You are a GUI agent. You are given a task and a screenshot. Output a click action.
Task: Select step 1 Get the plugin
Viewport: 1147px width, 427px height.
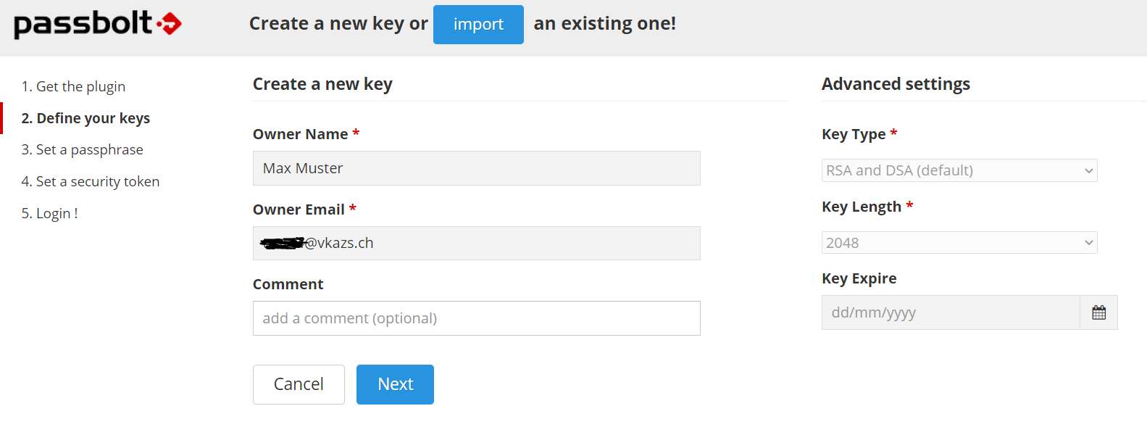[73, 86]
